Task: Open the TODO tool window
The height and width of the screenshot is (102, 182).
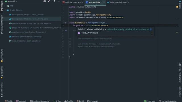Action: pos(9,101)
